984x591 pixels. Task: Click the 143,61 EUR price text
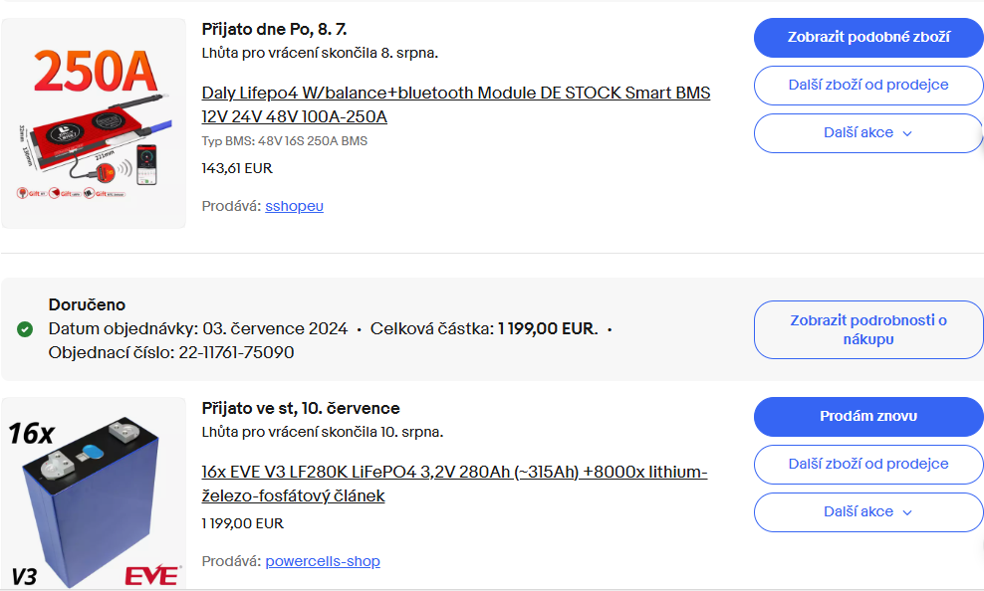(237, 168)
